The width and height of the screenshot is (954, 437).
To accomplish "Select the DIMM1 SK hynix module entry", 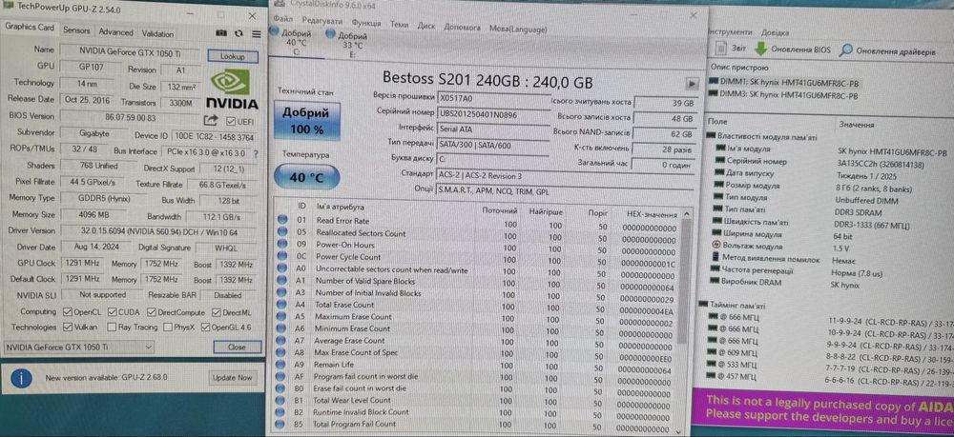I will click(785, 83).
